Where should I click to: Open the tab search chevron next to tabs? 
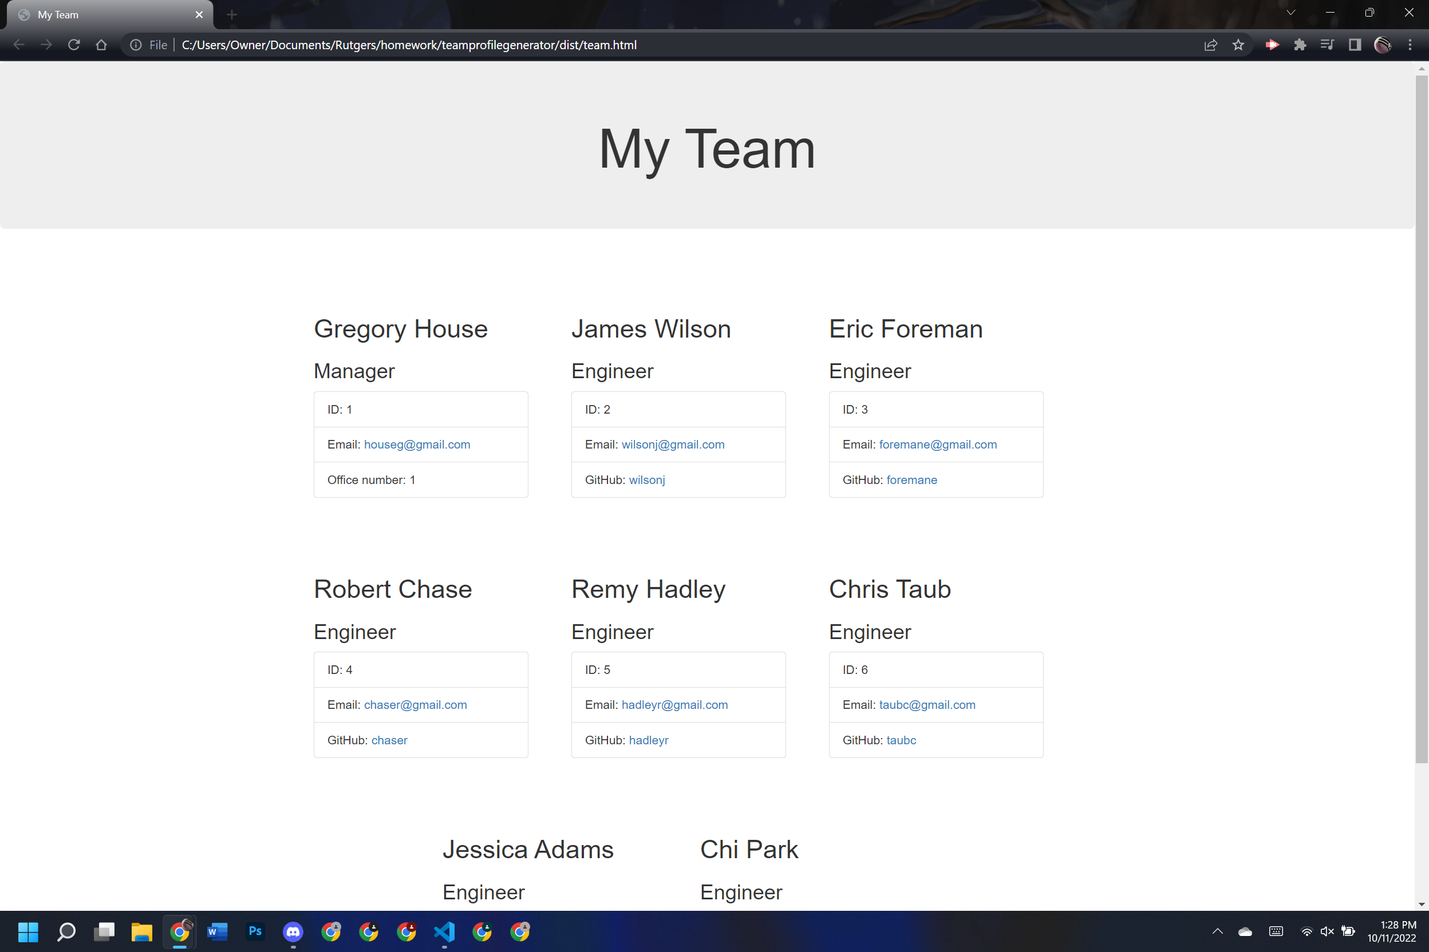(x=1291, y=12)
